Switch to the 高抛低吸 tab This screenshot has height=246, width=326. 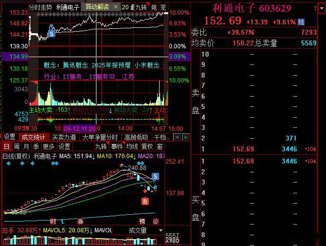136,137
